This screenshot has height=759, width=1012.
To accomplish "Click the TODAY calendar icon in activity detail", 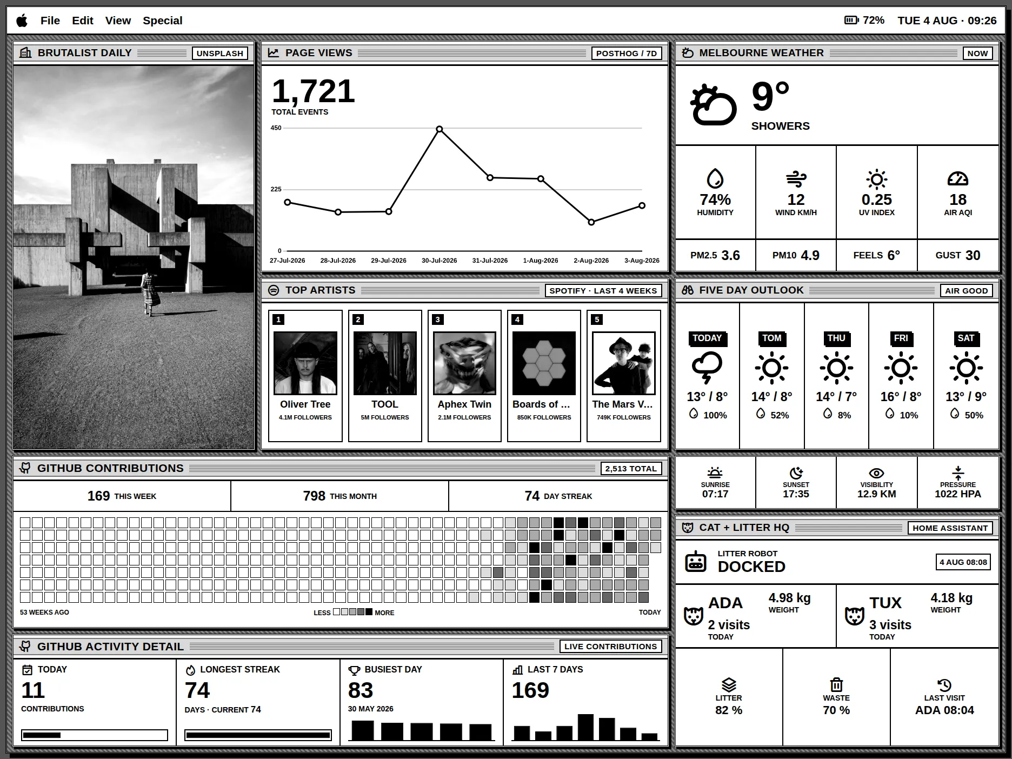I will (27, 670).
